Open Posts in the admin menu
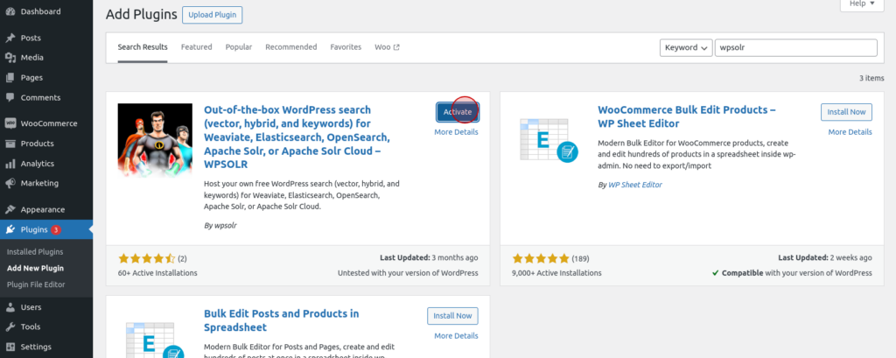This screenshot has height=358, width=896. pyautogui.click(x=46, y=38)
